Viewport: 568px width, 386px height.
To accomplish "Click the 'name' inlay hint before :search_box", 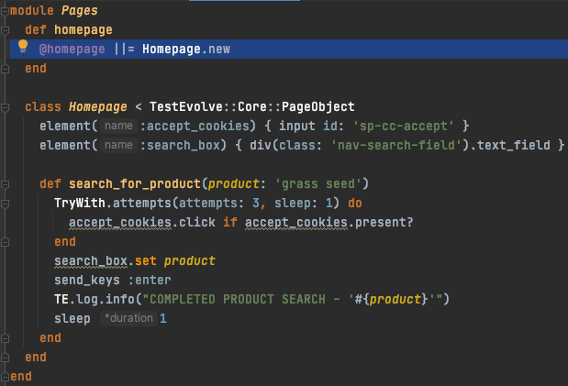I will (118, 145).
